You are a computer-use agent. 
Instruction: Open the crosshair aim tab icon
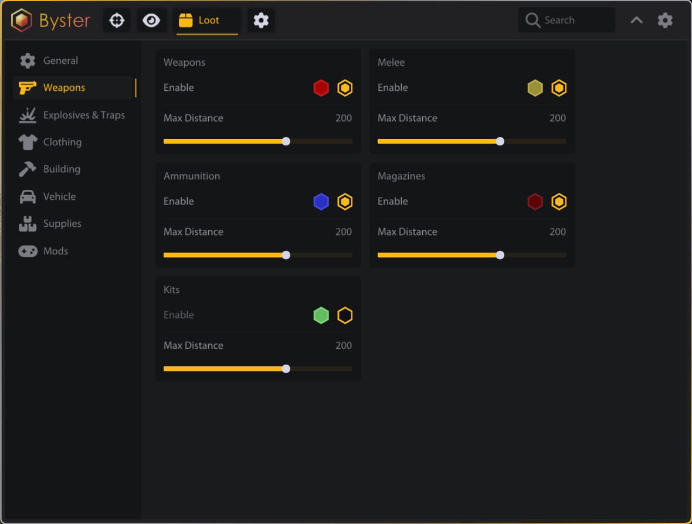coord(117,21)
